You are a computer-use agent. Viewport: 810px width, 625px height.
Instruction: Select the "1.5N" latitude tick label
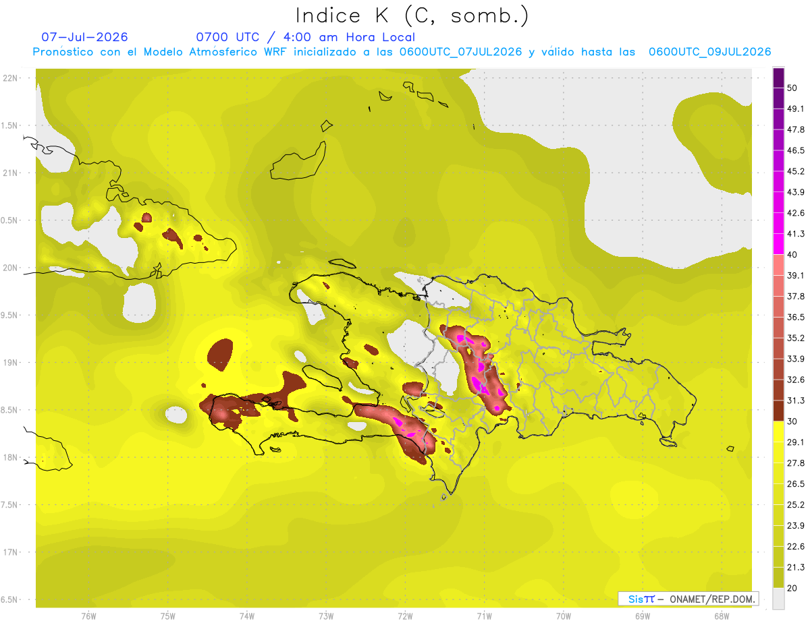10,125
